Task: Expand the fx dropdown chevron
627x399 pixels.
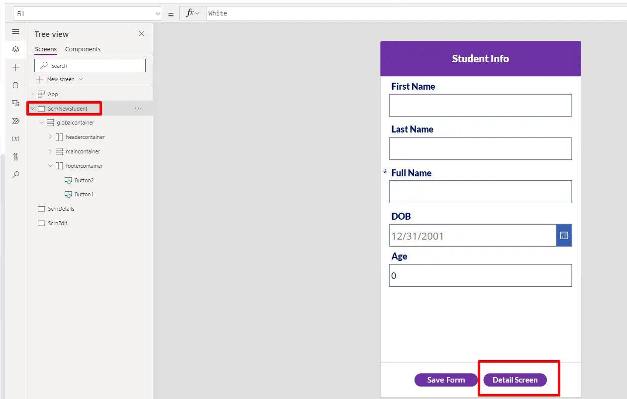Action: point(198,13)
